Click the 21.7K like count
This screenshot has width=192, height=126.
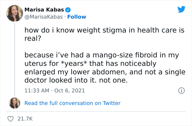[25, 119]
